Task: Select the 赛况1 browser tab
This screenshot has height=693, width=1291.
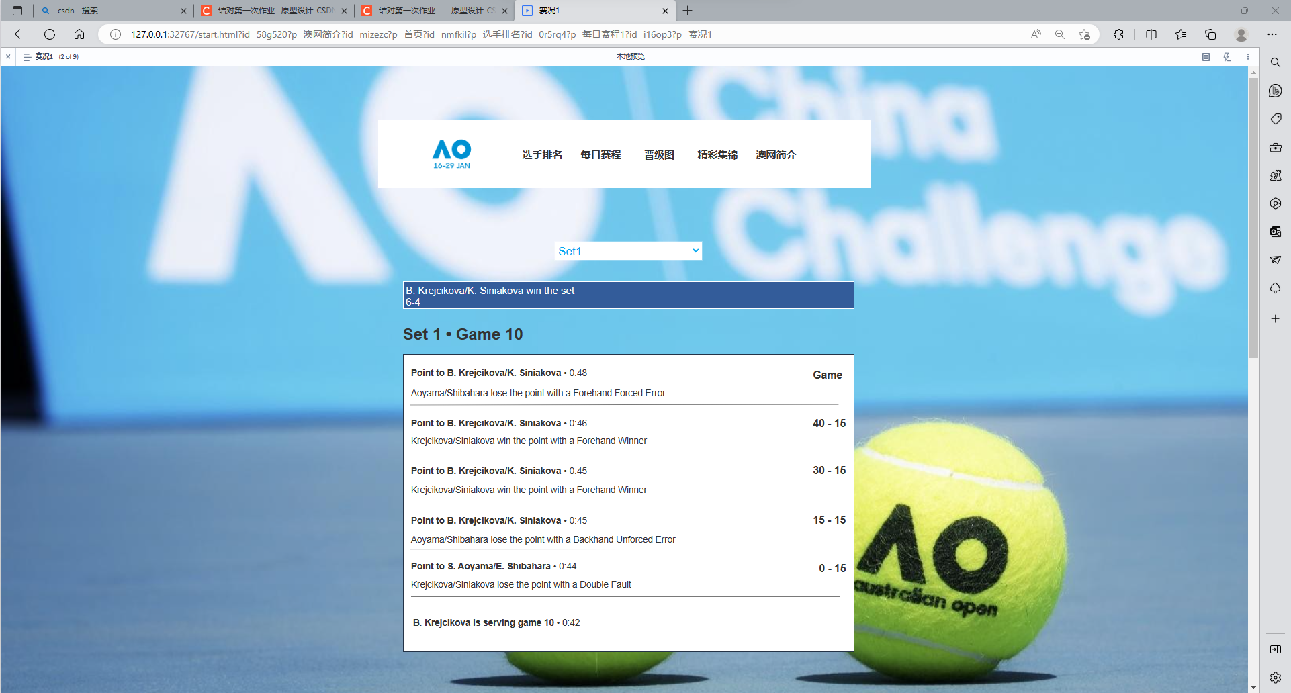Action: click(594, 11)
